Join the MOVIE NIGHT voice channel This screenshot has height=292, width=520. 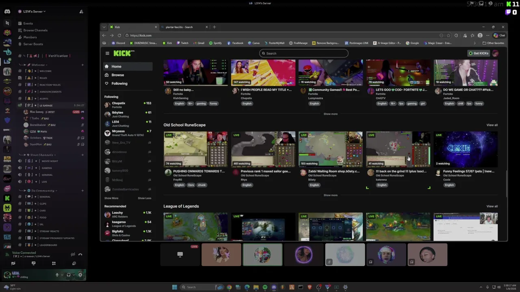pos(50,161)
